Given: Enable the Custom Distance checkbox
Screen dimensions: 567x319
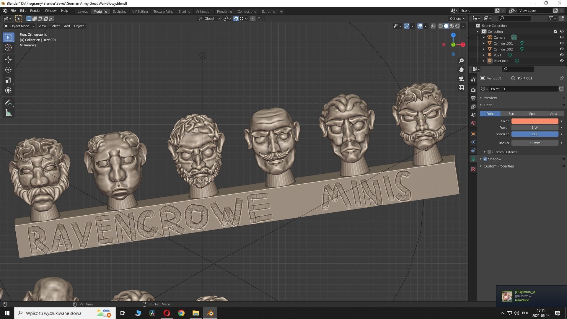Looking at the screenshot, I should tap(489, 152).
